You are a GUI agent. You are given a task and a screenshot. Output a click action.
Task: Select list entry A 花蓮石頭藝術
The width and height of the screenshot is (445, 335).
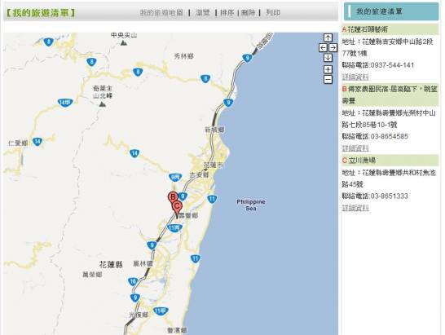pyautogui.click(x=390, y=29)
